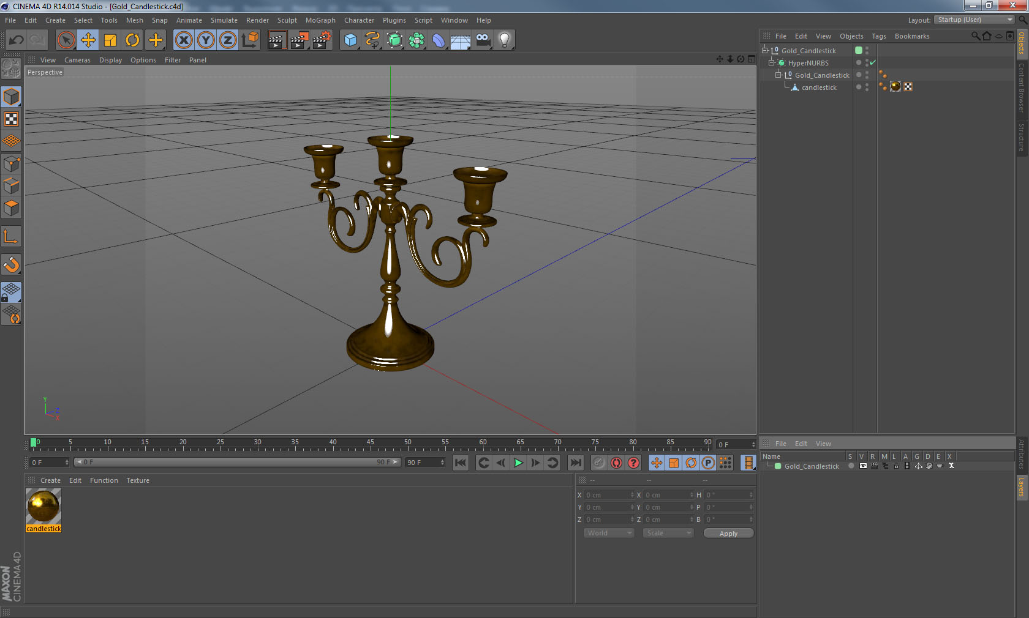Open the floor environment icon
The width and height of the screenshot is (1029, 618).
click(x=461, y=40)
